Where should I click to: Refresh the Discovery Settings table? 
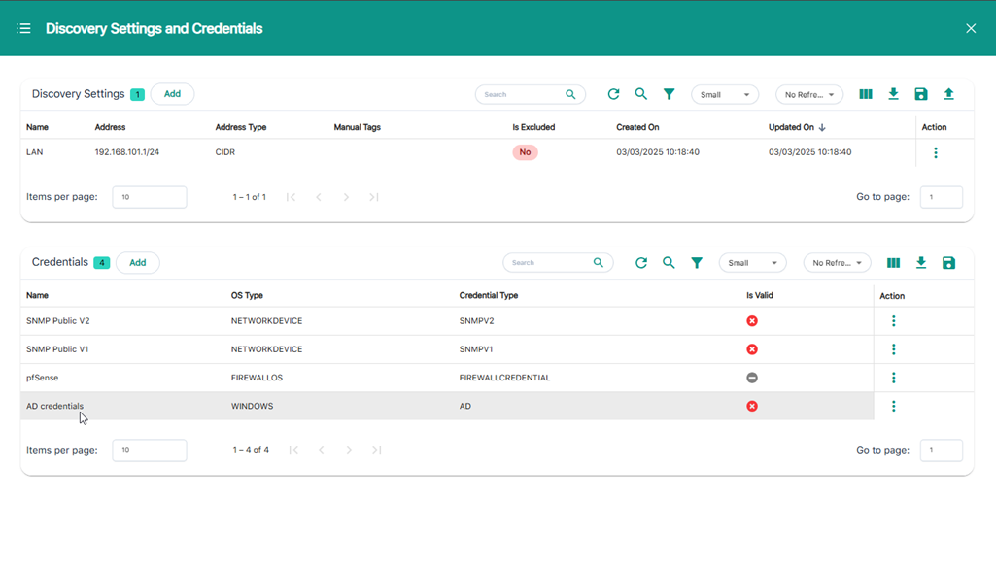(x=613, y=94)
